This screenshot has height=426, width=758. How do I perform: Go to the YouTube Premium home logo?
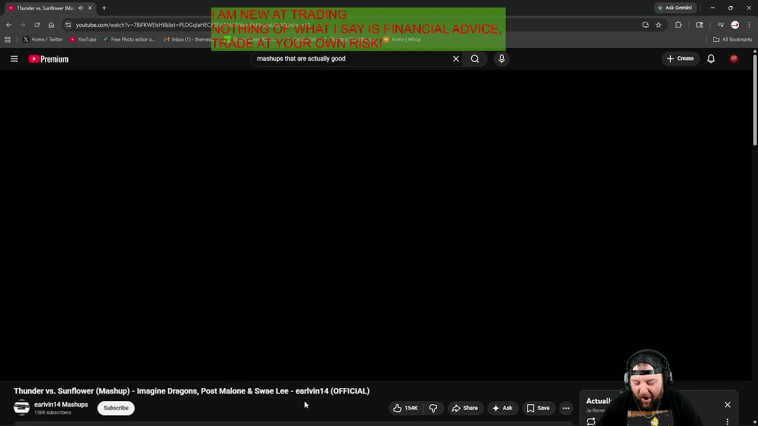tap(49, 59)
